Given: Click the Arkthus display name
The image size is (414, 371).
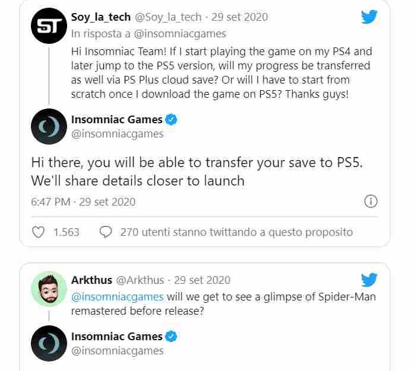Looking at the screenshot, I should point(91,280).
